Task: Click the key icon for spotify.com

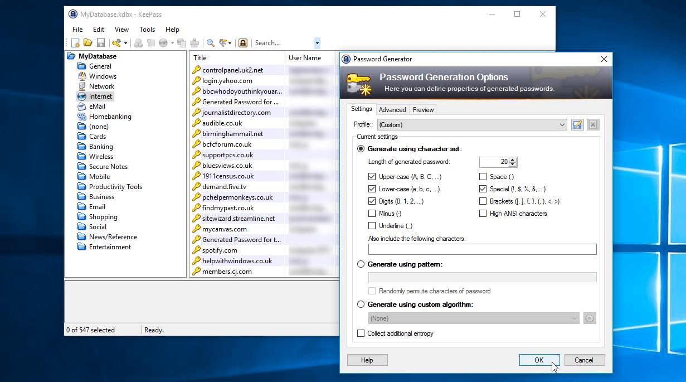Action: [x=196, y=250]
